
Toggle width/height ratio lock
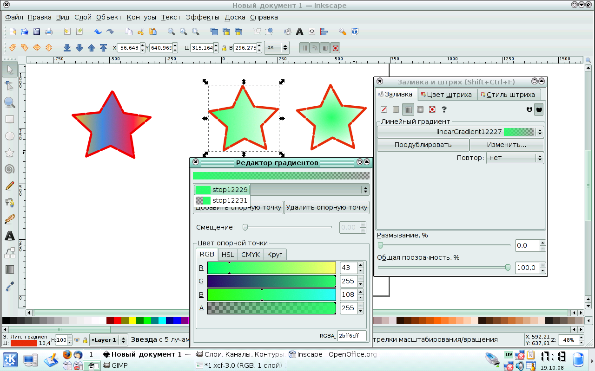pyautogui.click(x=224, y=48)
